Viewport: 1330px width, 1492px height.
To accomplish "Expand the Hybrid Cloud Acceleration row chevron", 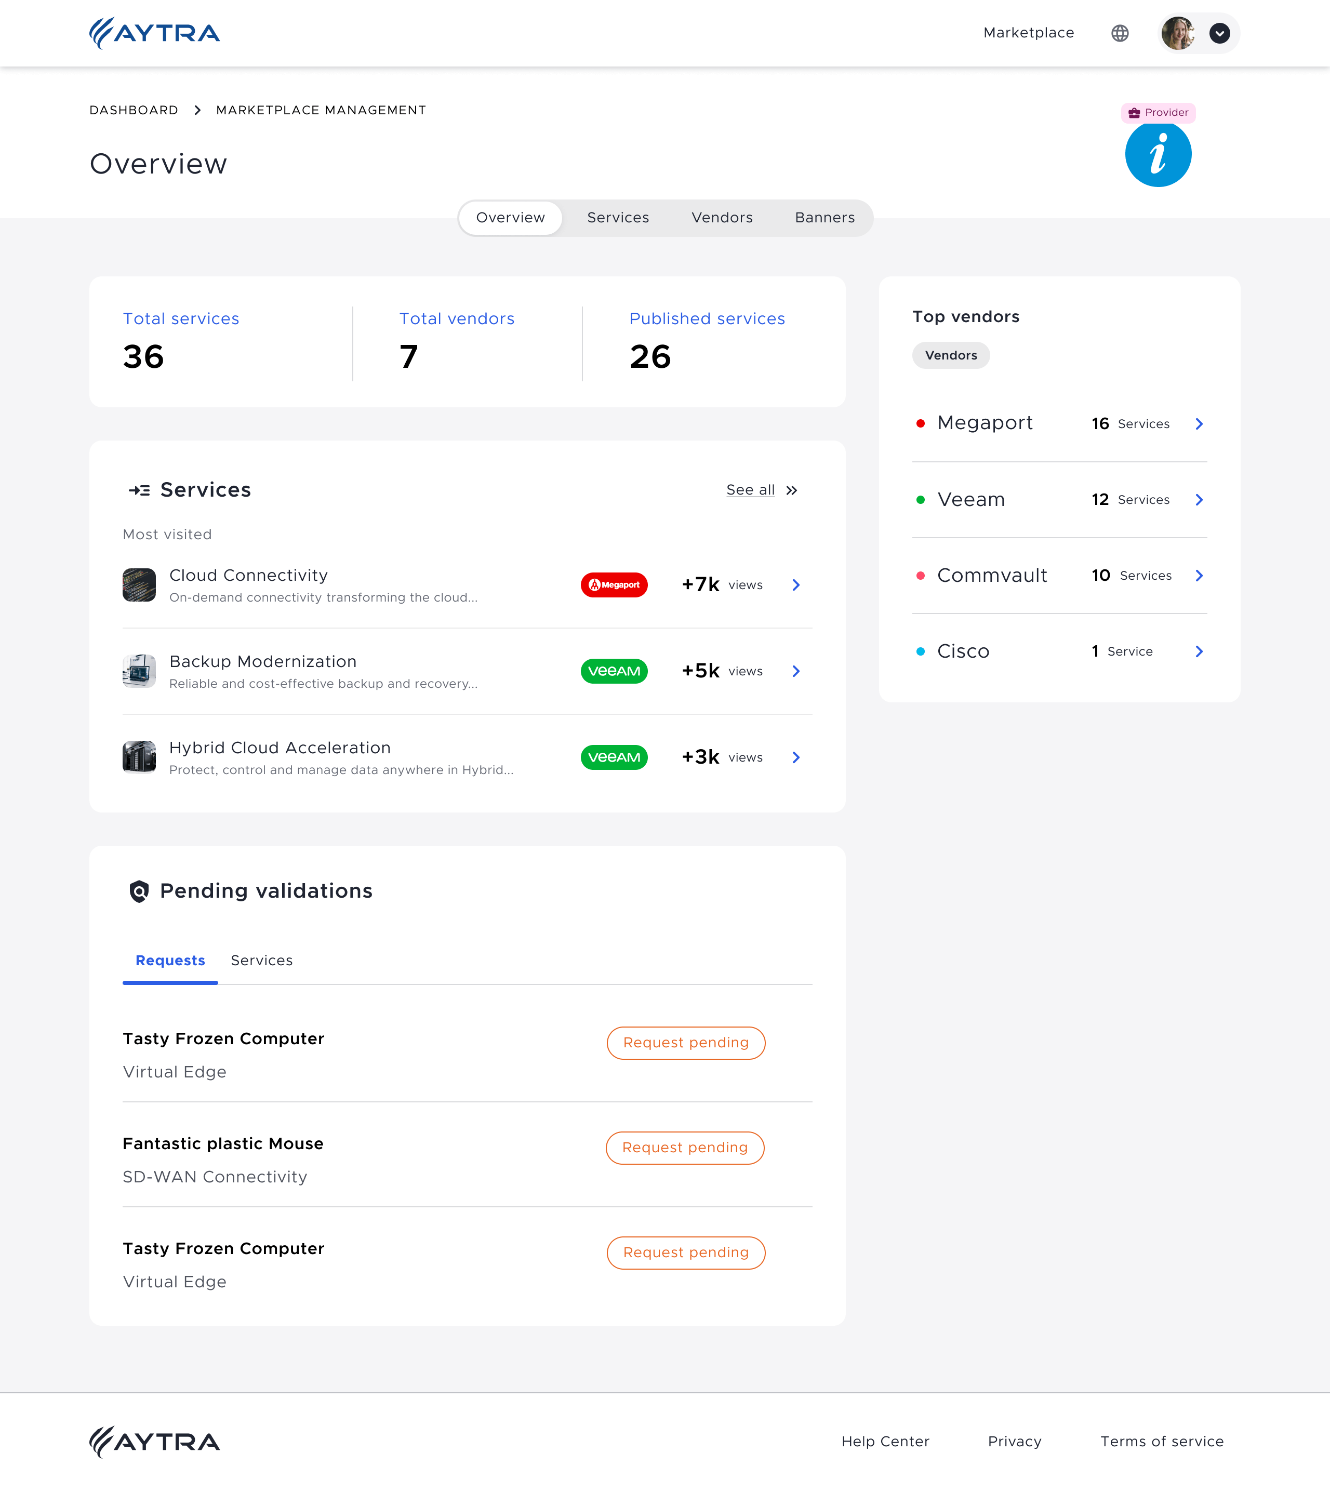I will coord(796,758).
